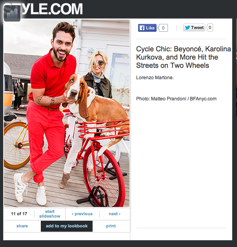Click the Facebook logo icon
237x247 pixels.
(x=142, y=28)
